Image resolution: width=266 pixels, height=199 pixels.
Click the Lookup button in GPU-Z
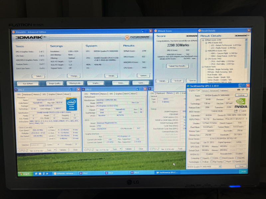241,95
